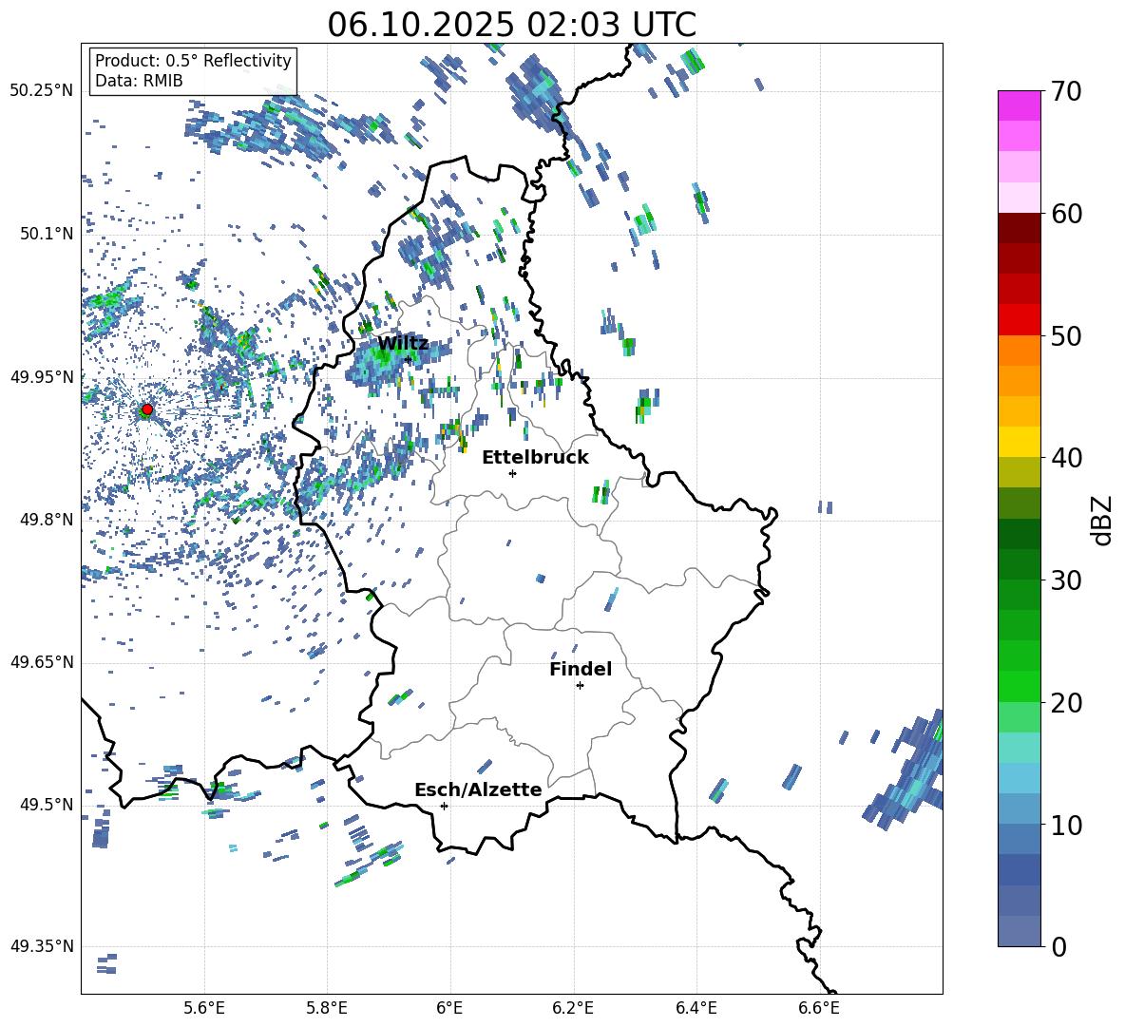
Task: Click the 6.2°E longitude label
Action: click(x=573, y=1009)
